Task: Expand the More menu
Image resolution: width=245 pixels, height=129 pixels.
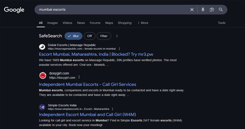Action: (143, 23)
